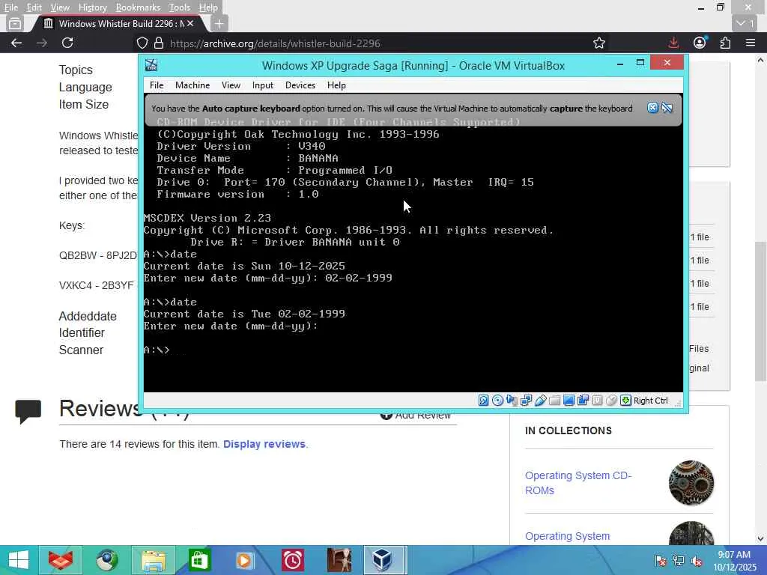The image size is (767, 575).
Task: Open the Windows Store taskbar icon
Action: 199,560
